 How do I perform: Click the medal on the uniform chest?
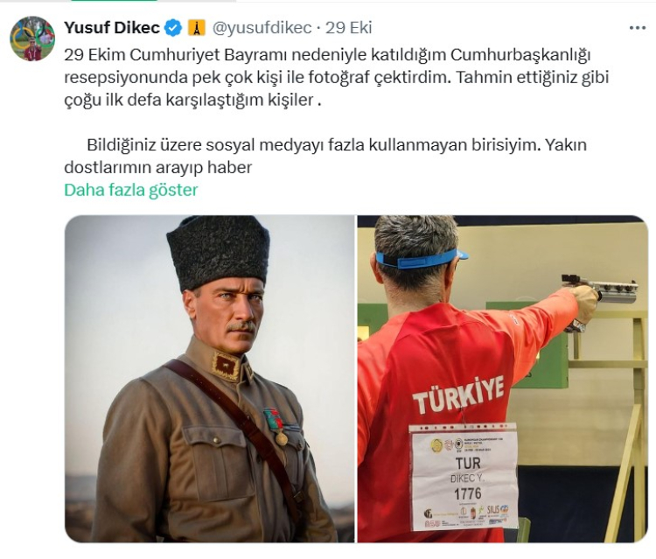(x=276, y=427)
